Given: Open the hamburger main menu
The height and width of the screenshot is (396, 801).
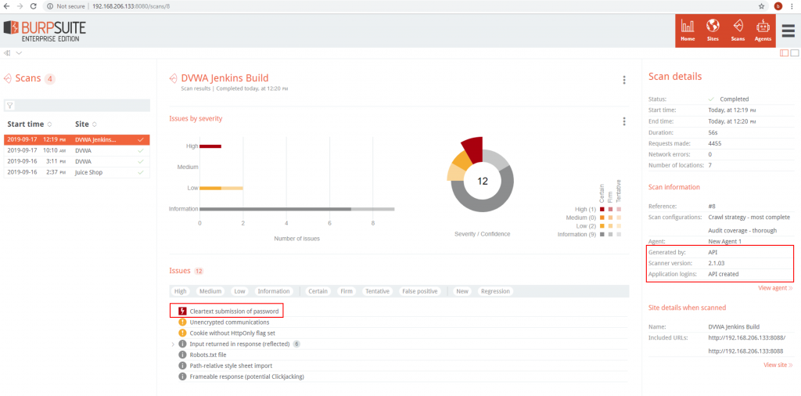Looking at the screenshot, I should 788,30.
